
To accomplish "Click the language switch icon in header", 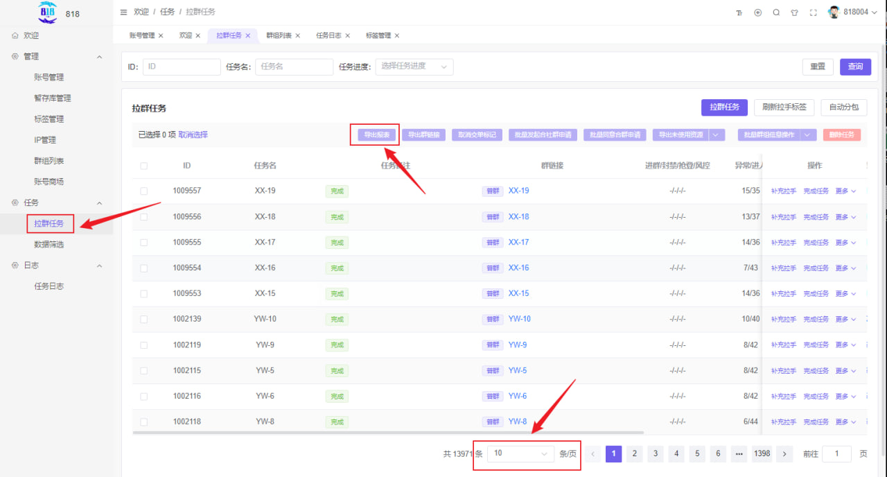I will click(x=757, y=12).
